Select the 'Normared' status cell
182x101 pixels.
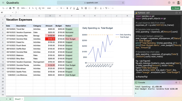[72, 32]
